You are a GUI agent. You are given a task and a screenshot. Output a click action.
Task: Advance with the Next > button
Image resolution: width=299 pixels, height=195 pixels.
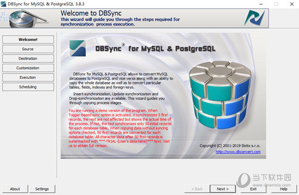(x=223, y=189)
